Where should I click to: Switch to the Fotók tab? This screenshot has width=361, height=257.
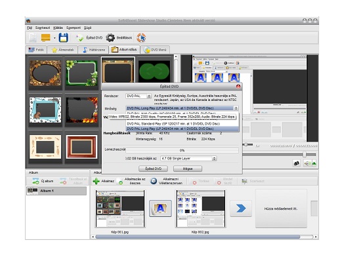pyautogui.click(x=36, y=50)
